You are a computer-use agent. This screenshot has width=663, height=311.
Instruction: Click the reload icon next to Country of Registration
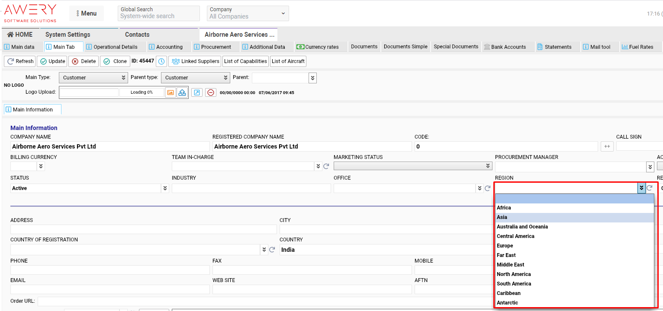tap(272, 250)
